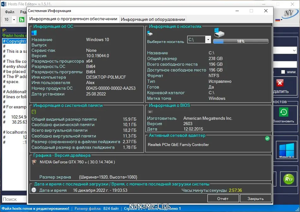This screenshot has height=212, width=300.
Task: Click the graphics card icon next to NVIDIA GeForce
Action: pyautogui.click(x=34, y=162)
